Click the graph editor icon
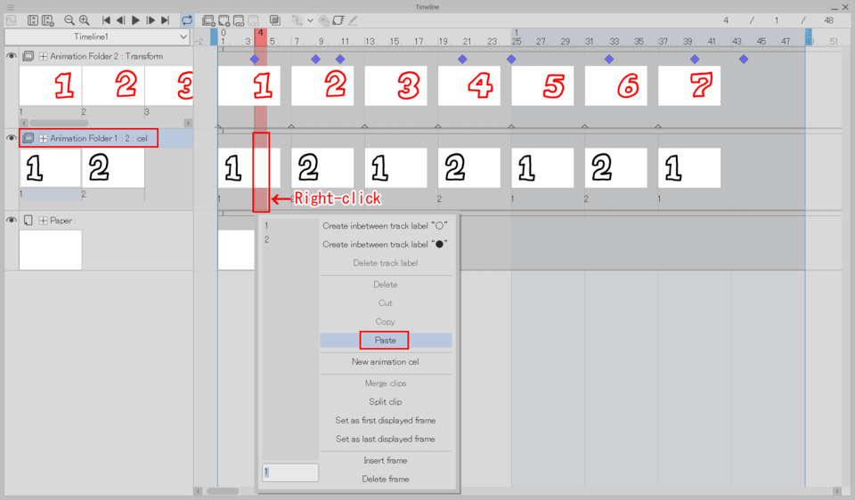This screenshot has height=500, width=855. click(x=11, y=20)
